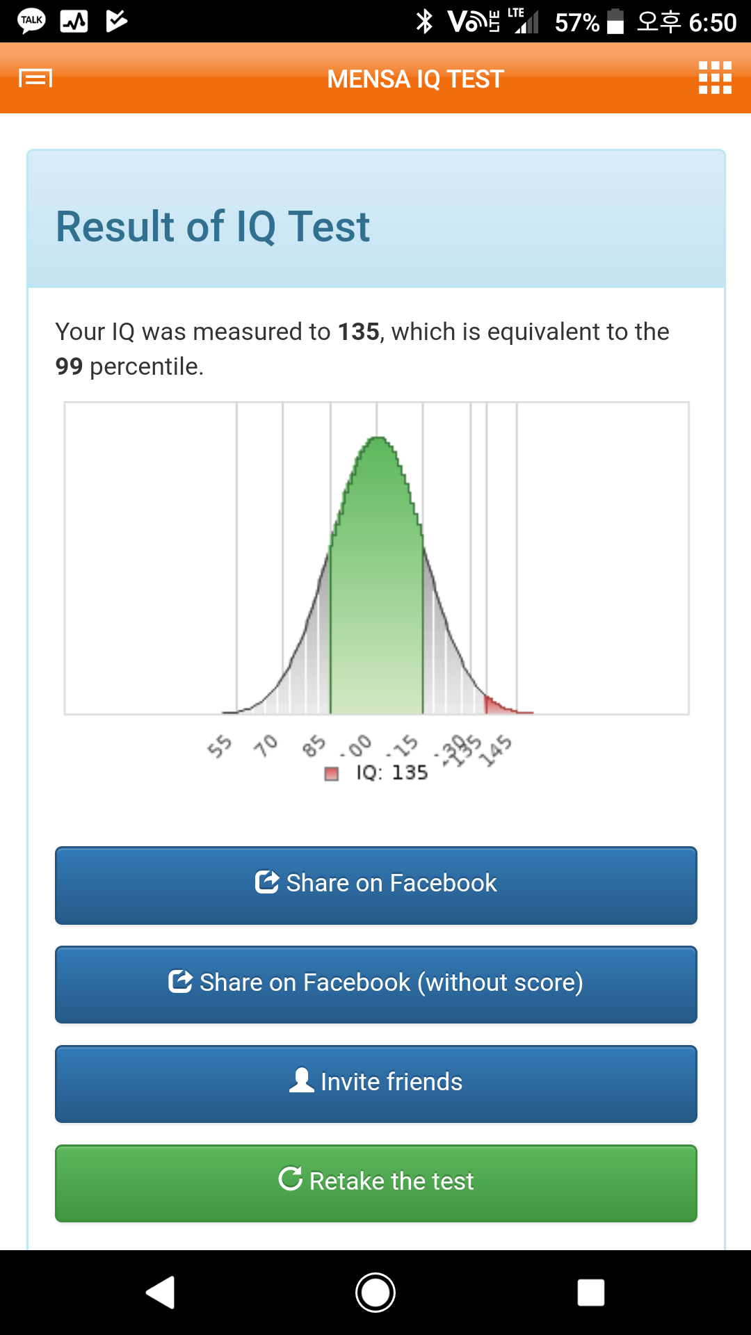Tap the Invite friends button
This screenshot has height=1335, width=751.
pyautogui.click(x=376, y=1083)
